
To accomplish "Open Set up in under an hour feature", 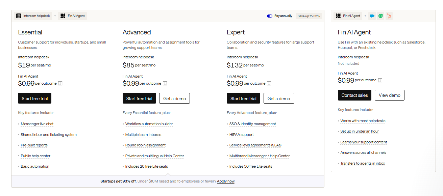I will pos(360,131).
